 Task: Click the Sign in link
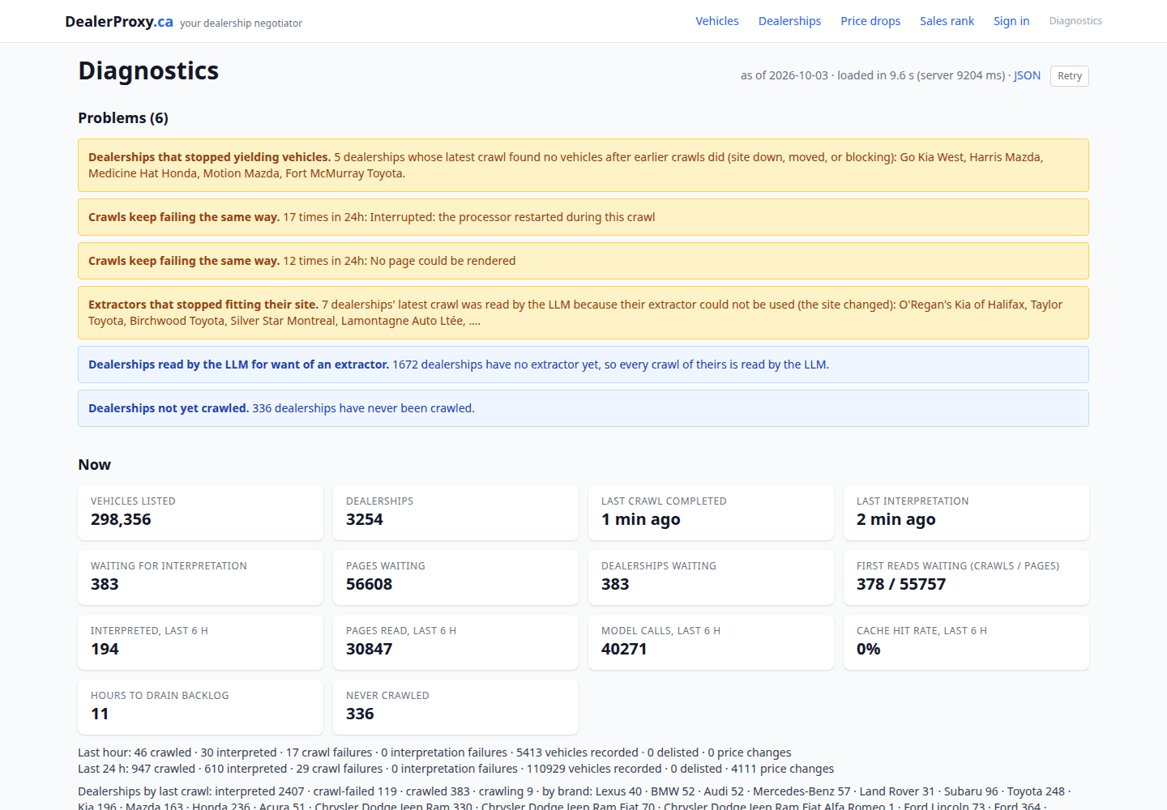(1011, 21)
